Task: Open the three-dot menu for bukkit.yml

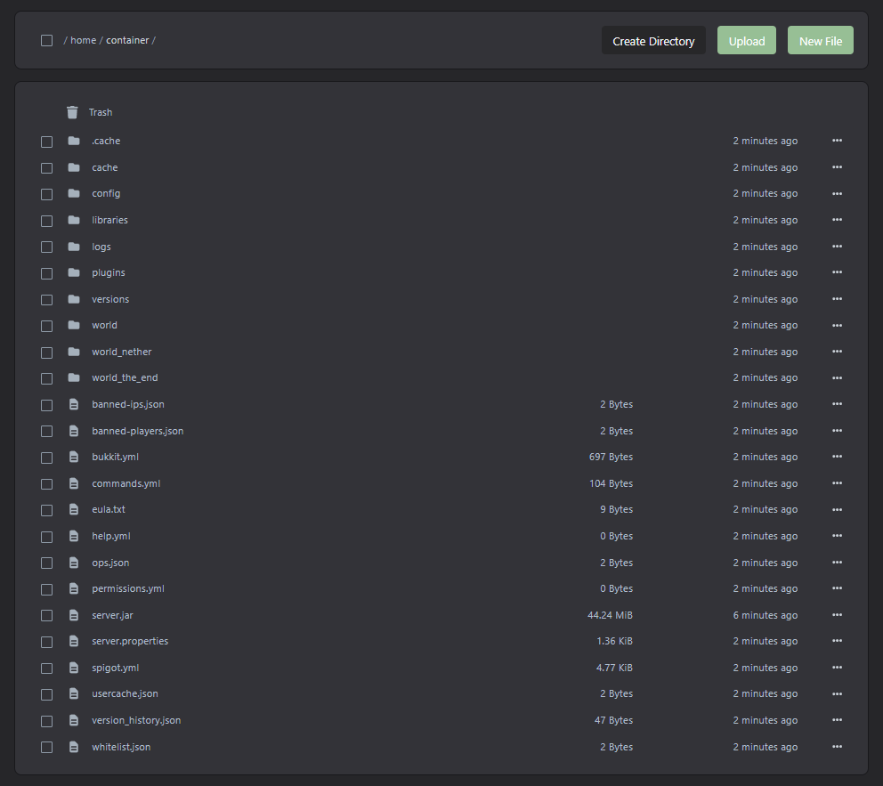Action: pos(837,457)
